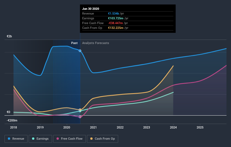Click the 2019 x-axis year label

tap(40, 127)
